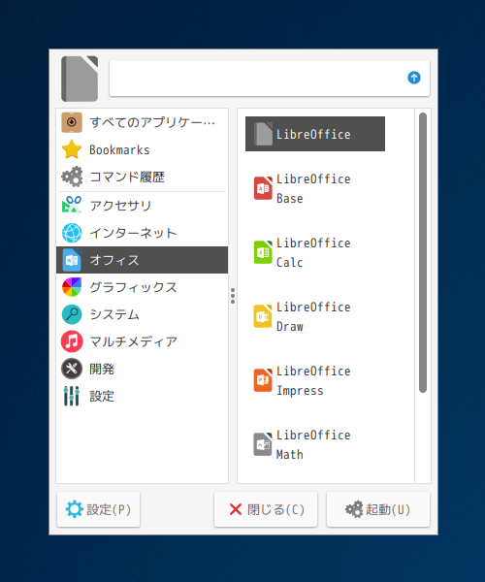This screenshot has height=582, width=485.
Task: Click the command history gears icon
Action: coord(72,177)
